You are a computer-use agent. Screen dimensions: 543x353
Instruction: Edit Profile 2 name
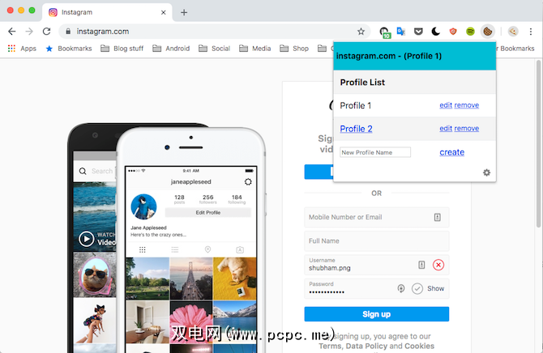click(x=446, y=129)
